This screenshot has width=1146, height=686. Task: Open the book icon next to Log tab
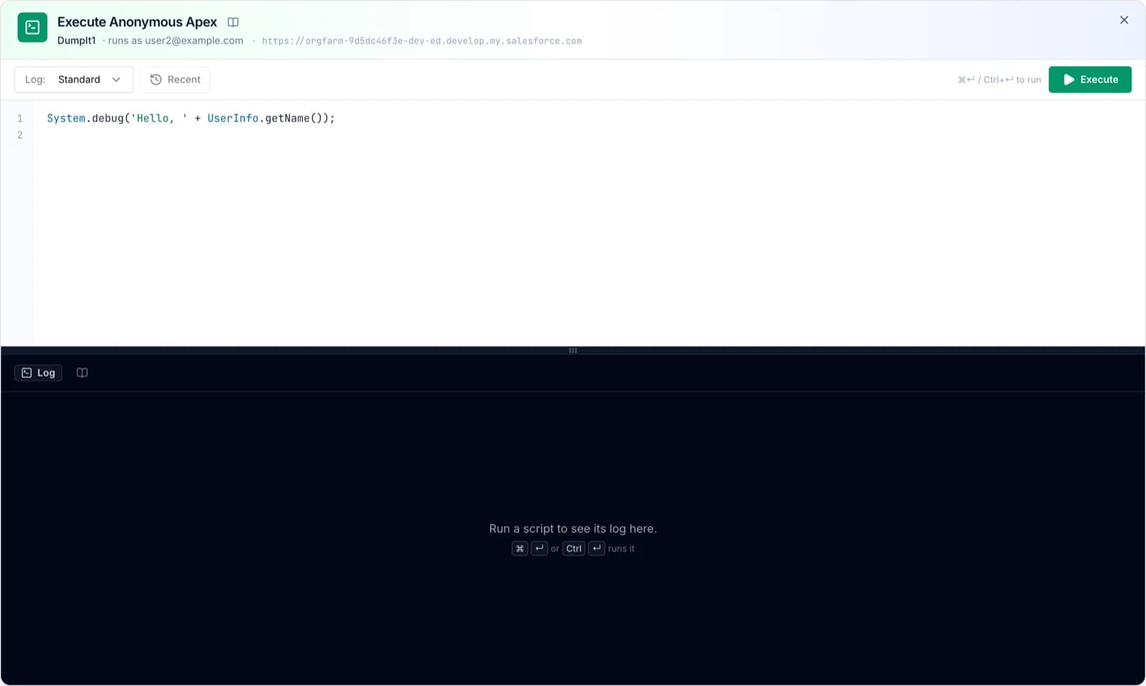[82, 373]
